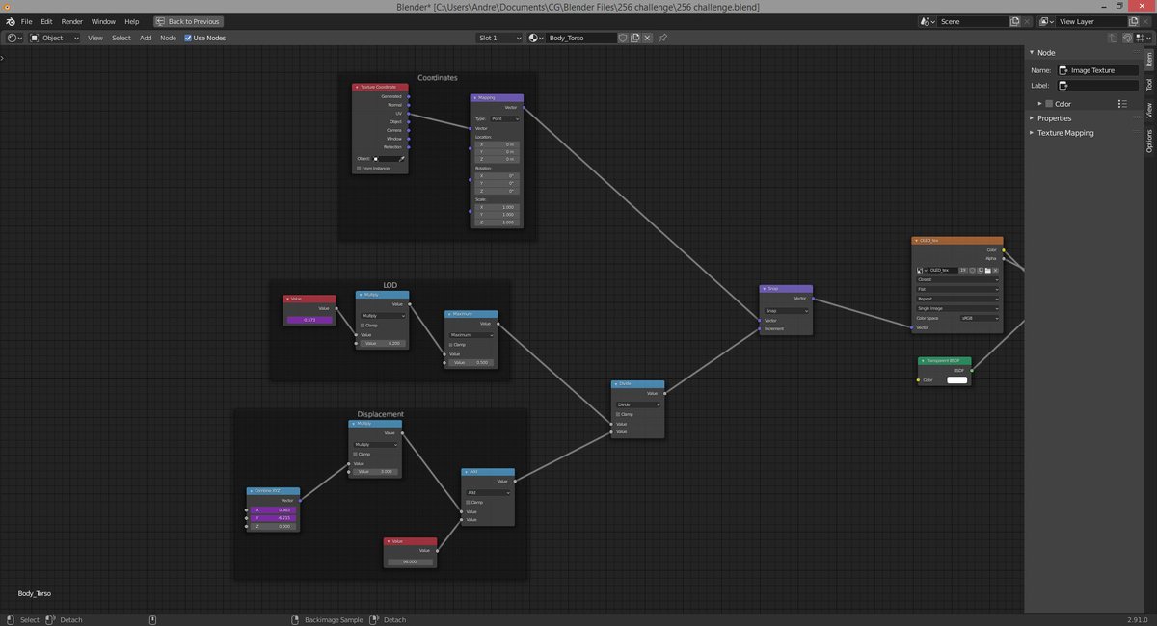Open the Object shader type dropdown
The height and width of the screenshot is (626, 1157).
tap(54, 38)
